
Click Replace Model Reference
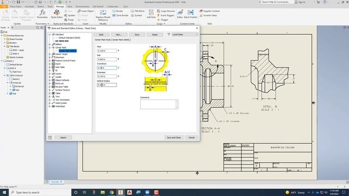pos(103,15)
